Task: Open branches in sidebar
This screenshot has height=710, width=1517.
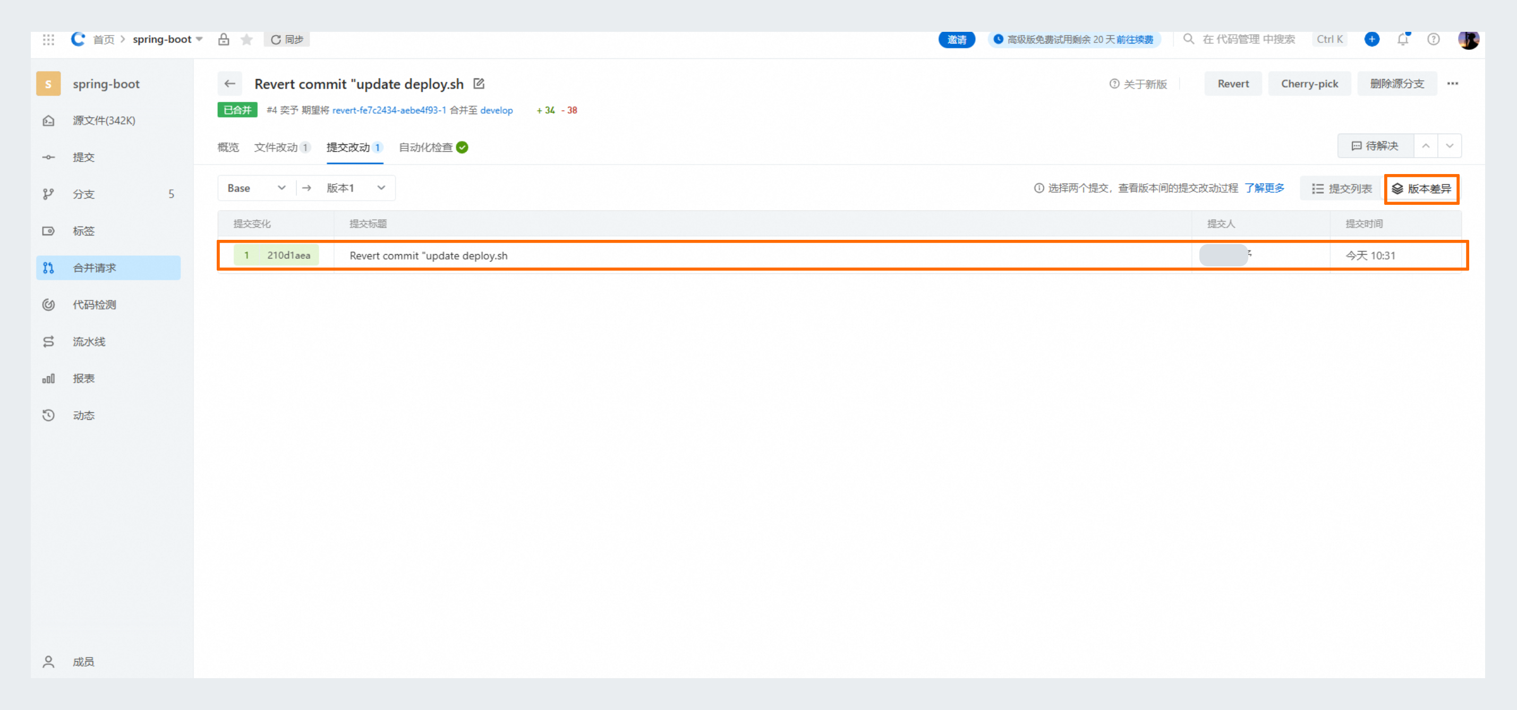Action: (108, 194)
